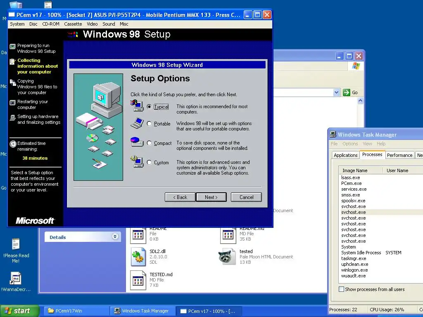Toggle Show processes from all users checkbox
The height and width of the screenshot is (317, 423).
tap(341, 289)
